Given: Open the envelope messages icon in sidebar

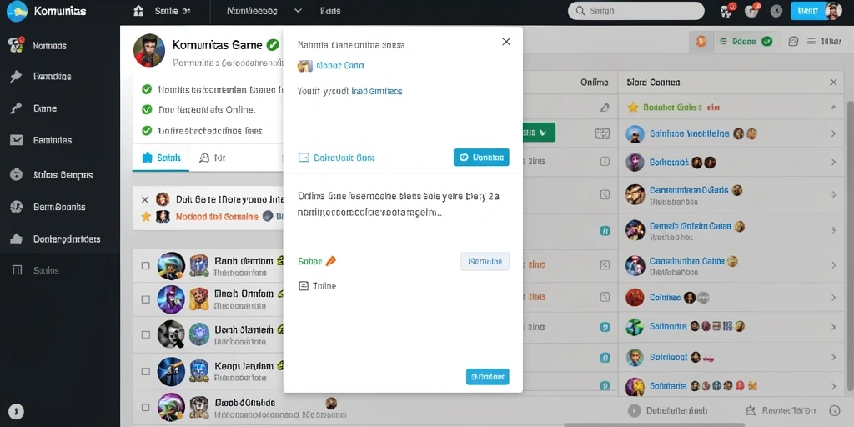Looking at the screenshot, I should point(17,140).
